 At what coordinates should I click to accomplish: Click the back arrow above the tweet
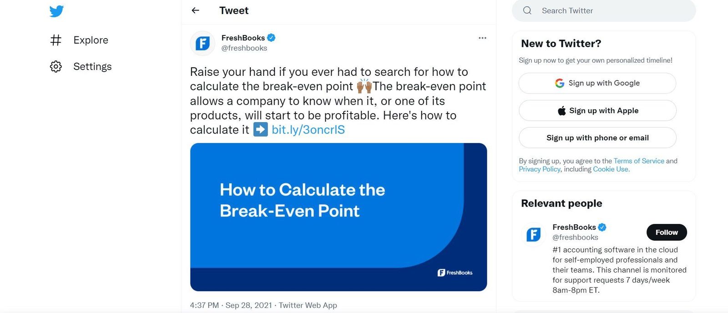pyautogui.click(x=195, y=10)
